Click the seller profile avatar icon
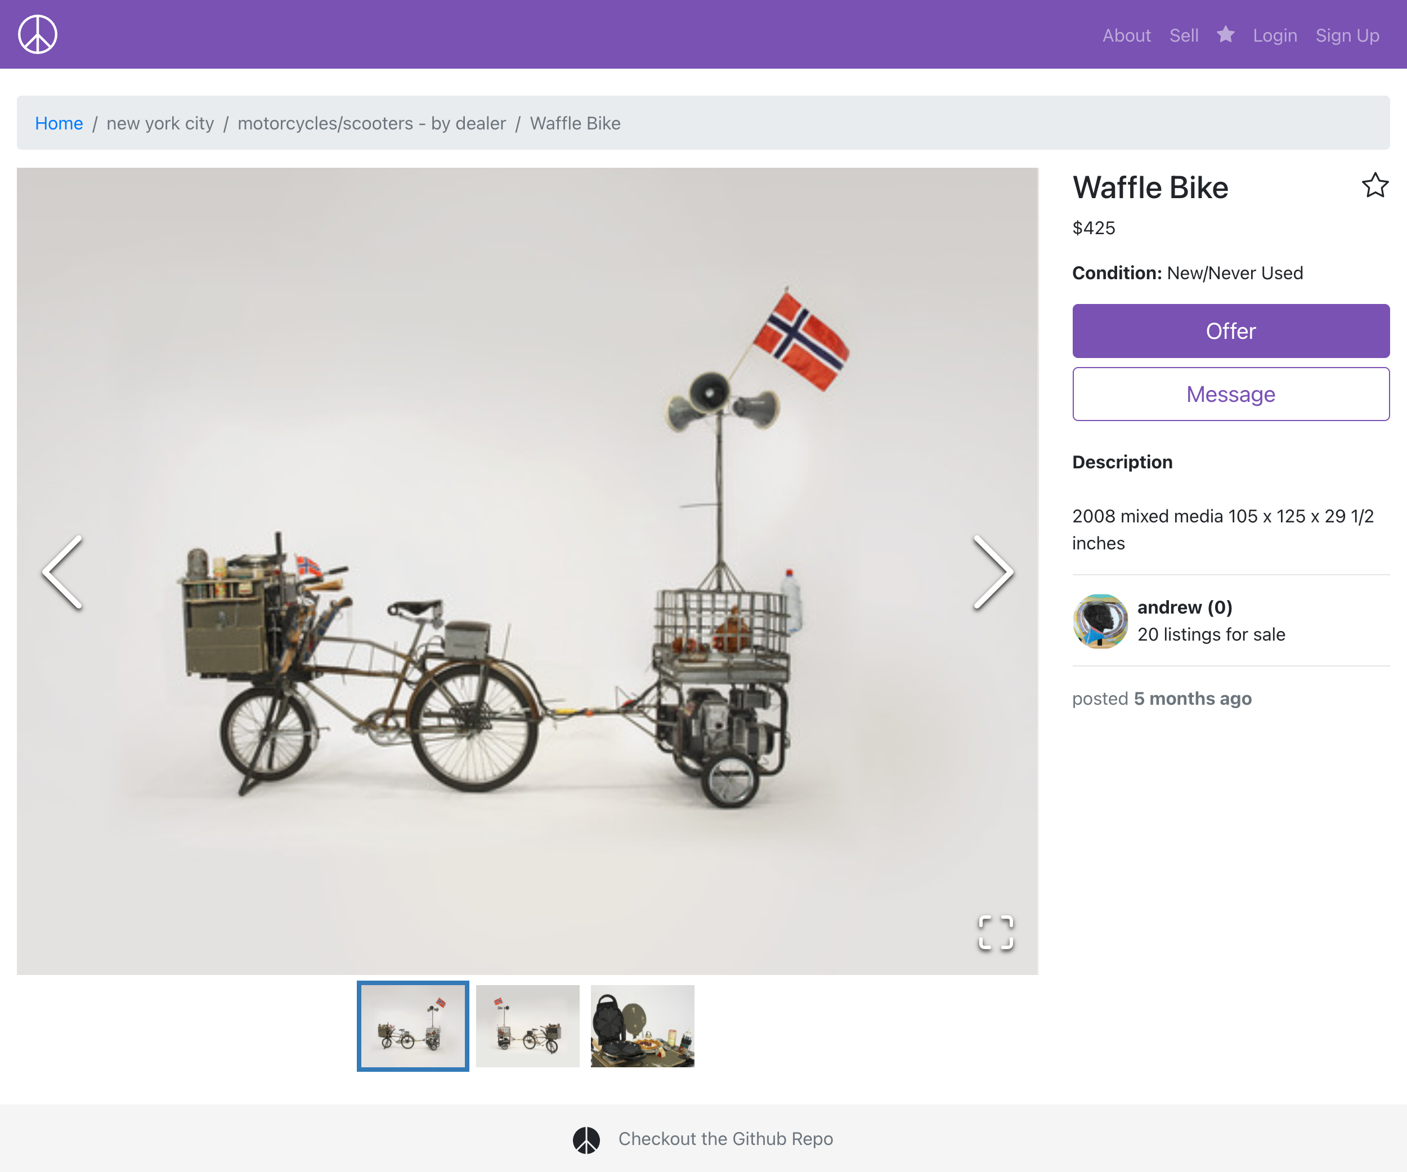1407x1172 pixels. pos(1099,619)
